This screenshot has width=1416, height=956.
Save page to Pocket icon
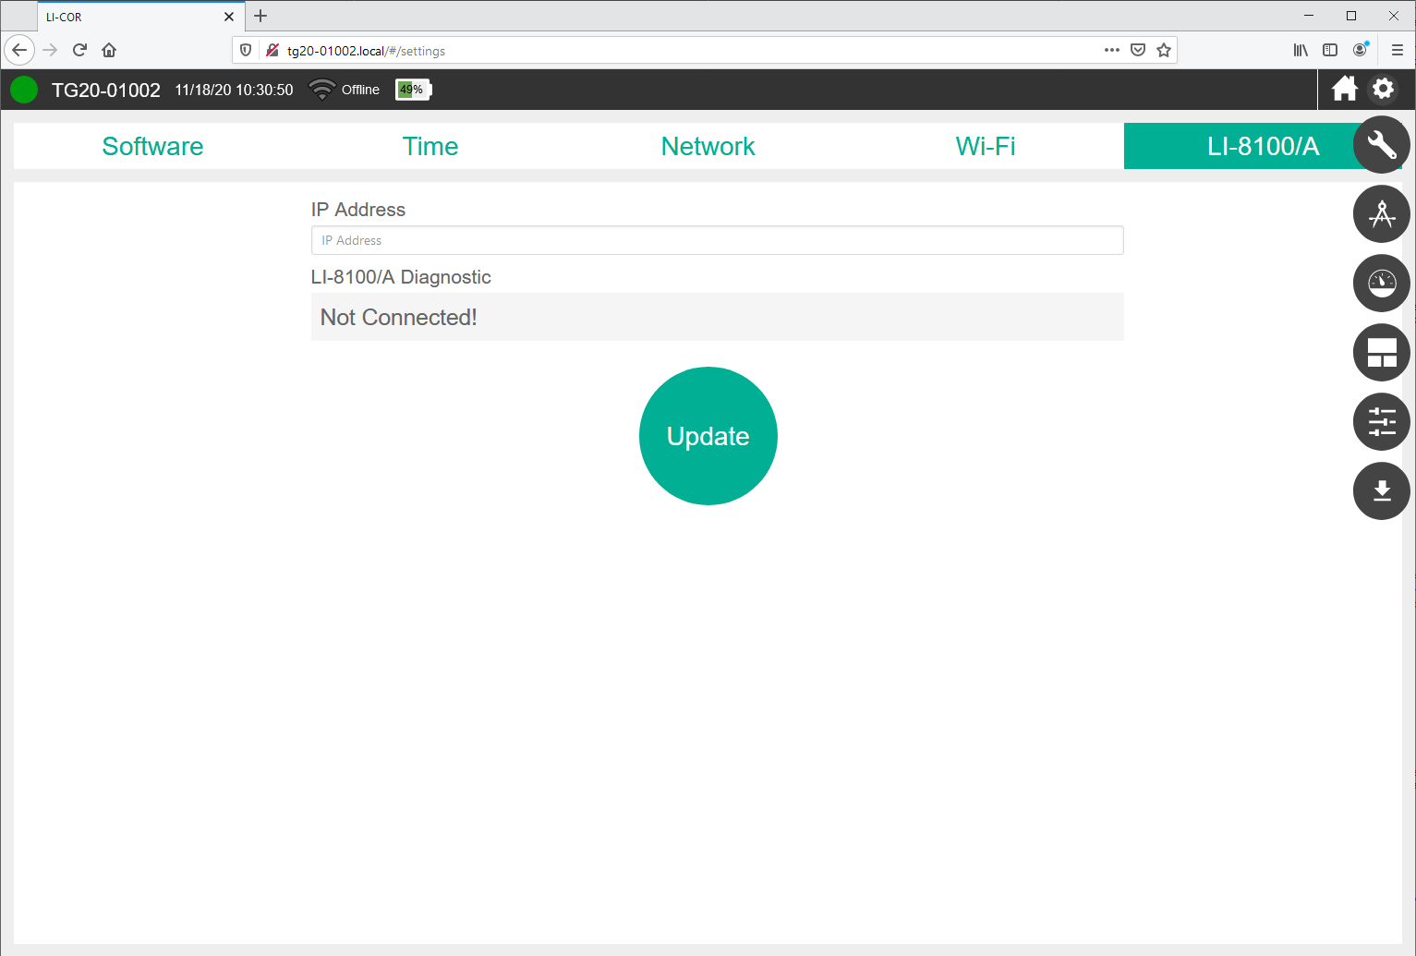pos(1138,50)
